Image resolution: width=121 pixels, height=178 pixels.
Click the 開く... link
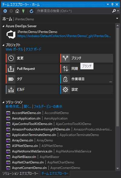28,107
